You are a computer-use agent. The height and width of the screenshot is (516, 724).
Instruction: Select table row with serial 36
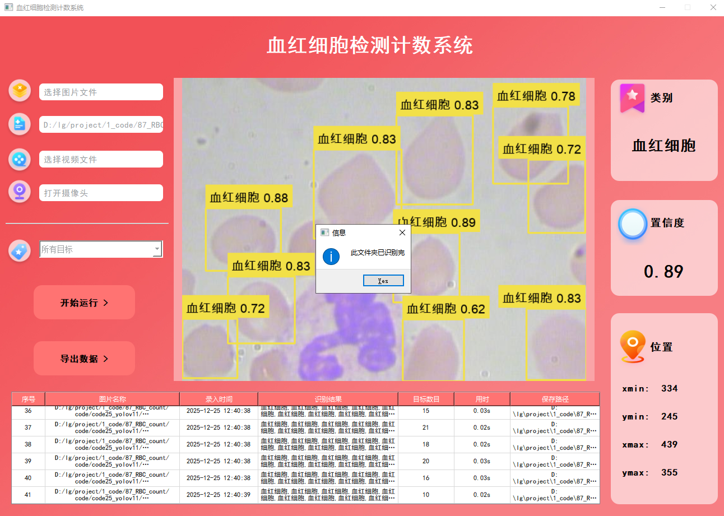[306, 411]
